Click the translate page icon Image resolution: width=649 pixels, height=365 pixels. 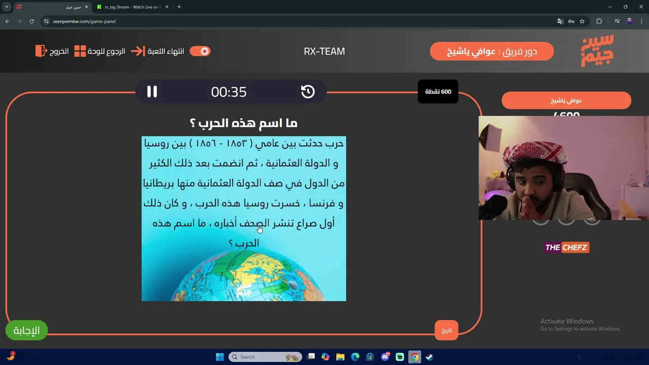[560, 21]
